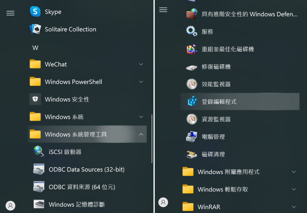Open Windows 安全性 shield icon
Screen dimensions: 307x213
pyautogui.click(x=35, y=99)
